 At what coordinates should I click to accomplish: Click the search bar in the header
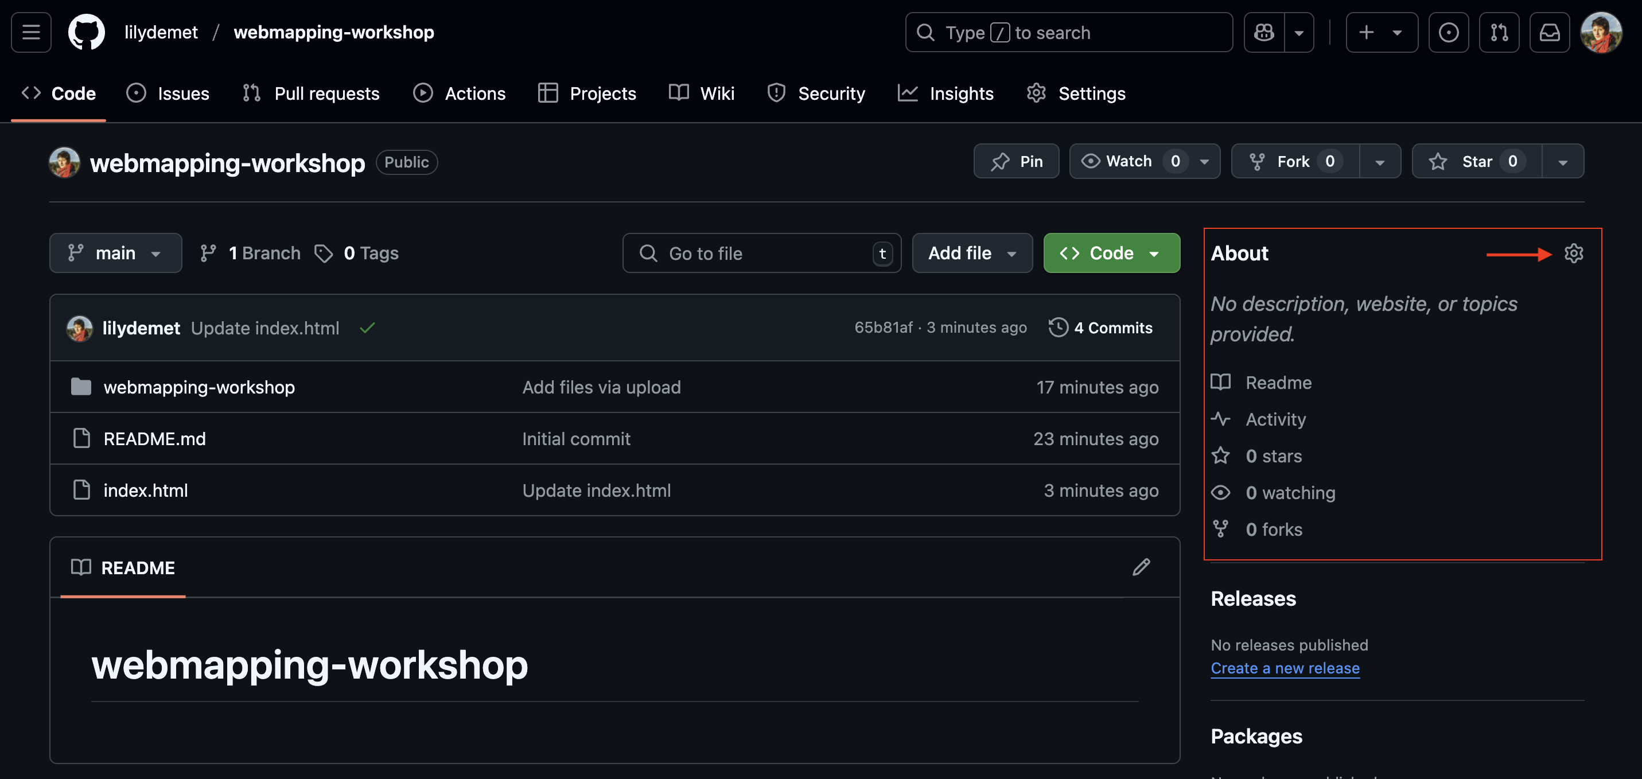pyautogui.click(x=1068, y=32)
